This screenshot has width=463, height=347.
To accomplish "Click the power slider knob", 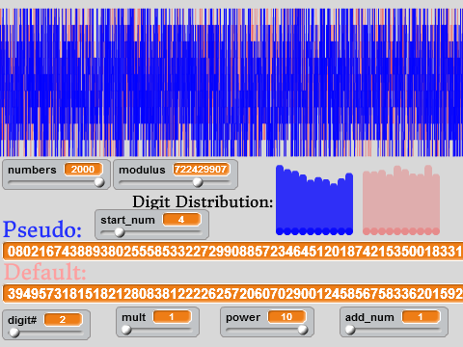I will coord(303,330).
